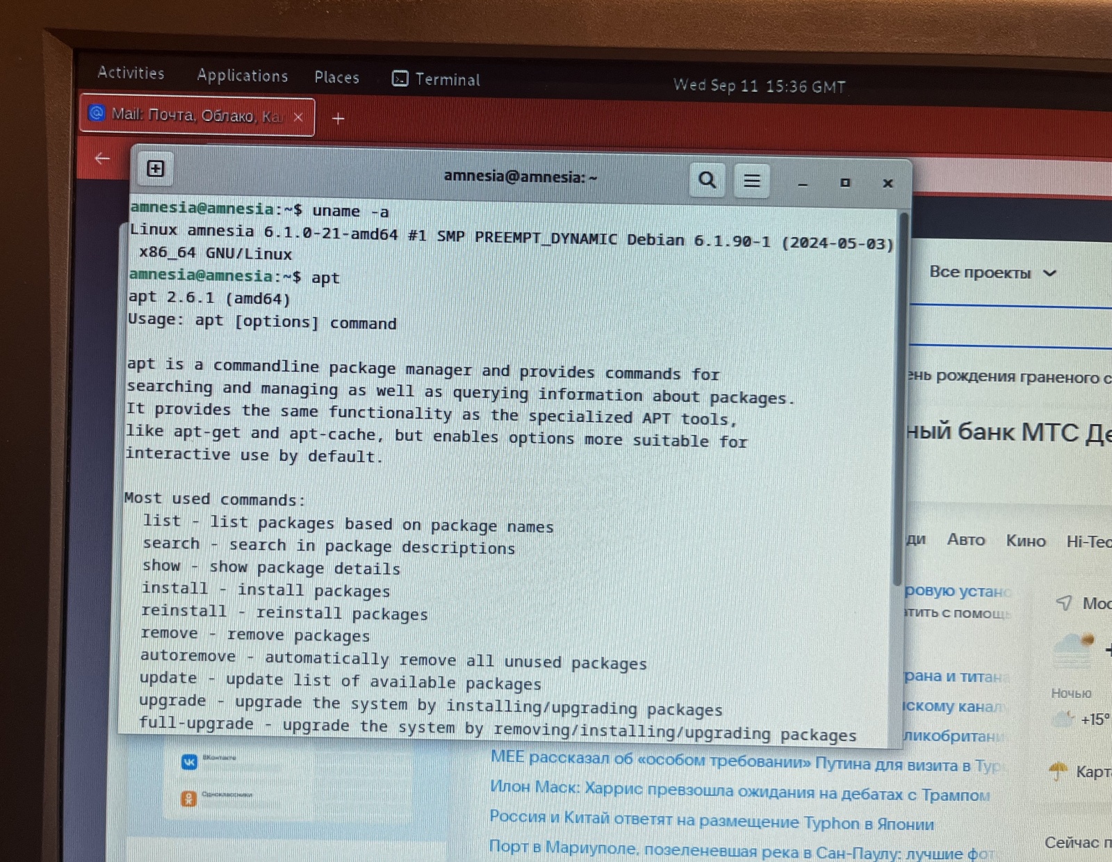
Task: Open the Terminal app menu in top bar
Action: [x=436, y=79]
